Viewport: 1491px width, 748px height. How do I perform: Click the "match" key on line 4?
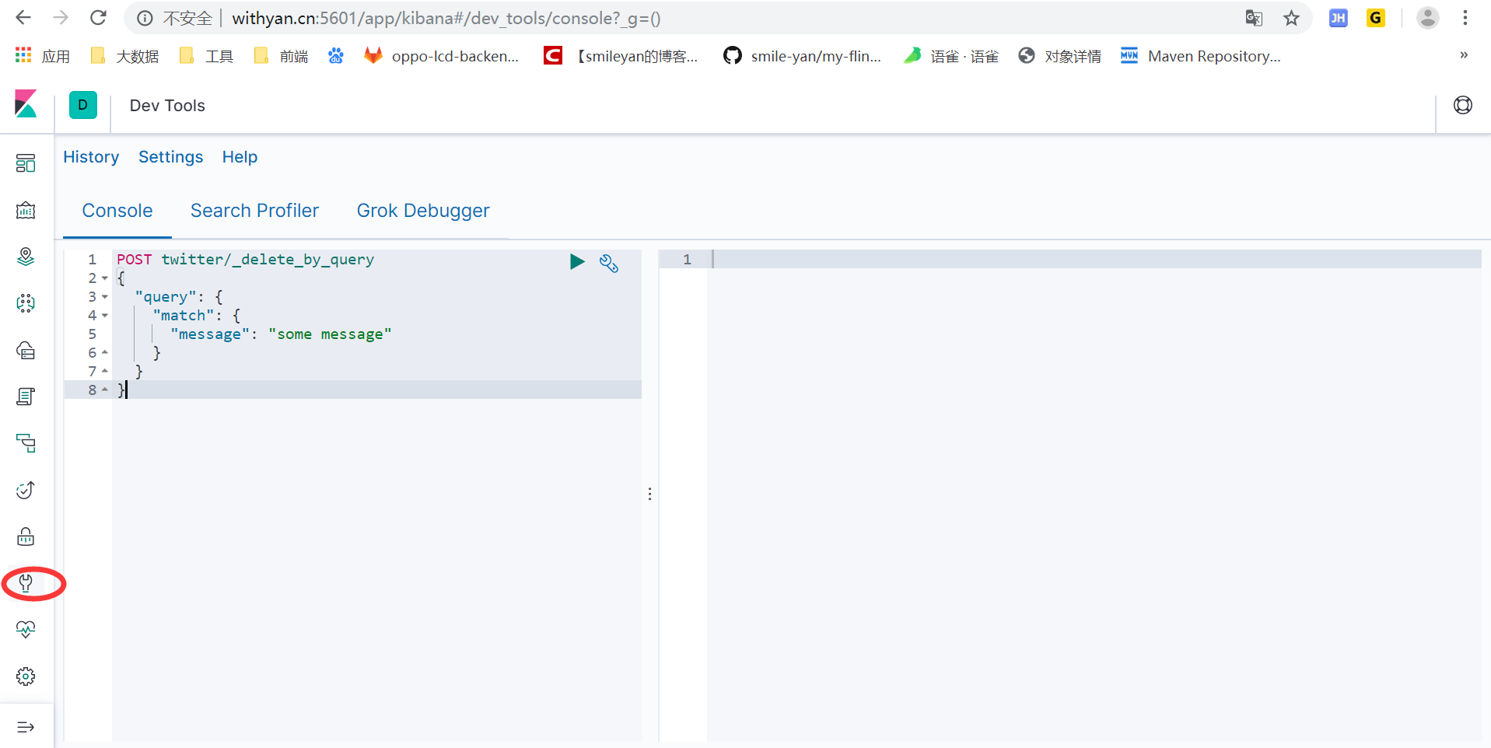click(x=183, y=316)
